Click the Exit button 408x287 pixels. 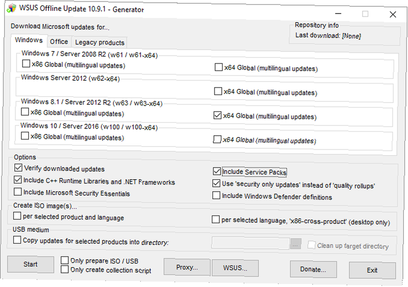[x=373, y=270]
